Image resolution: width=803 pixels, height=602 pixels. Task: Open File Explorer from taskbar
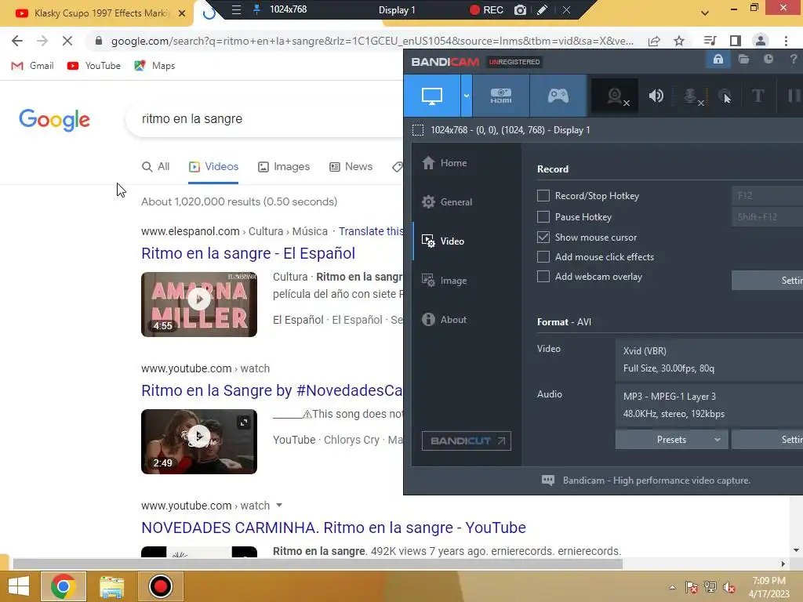point(111,586)
